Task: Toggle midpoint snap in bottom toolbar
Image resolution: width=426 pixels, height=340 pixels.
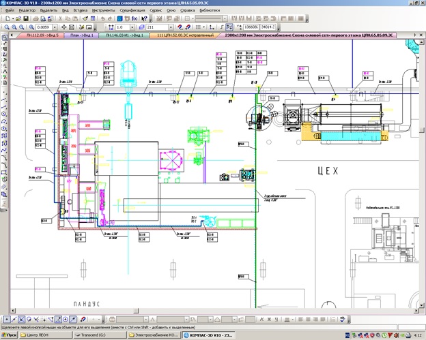Action: coord(14,320)
